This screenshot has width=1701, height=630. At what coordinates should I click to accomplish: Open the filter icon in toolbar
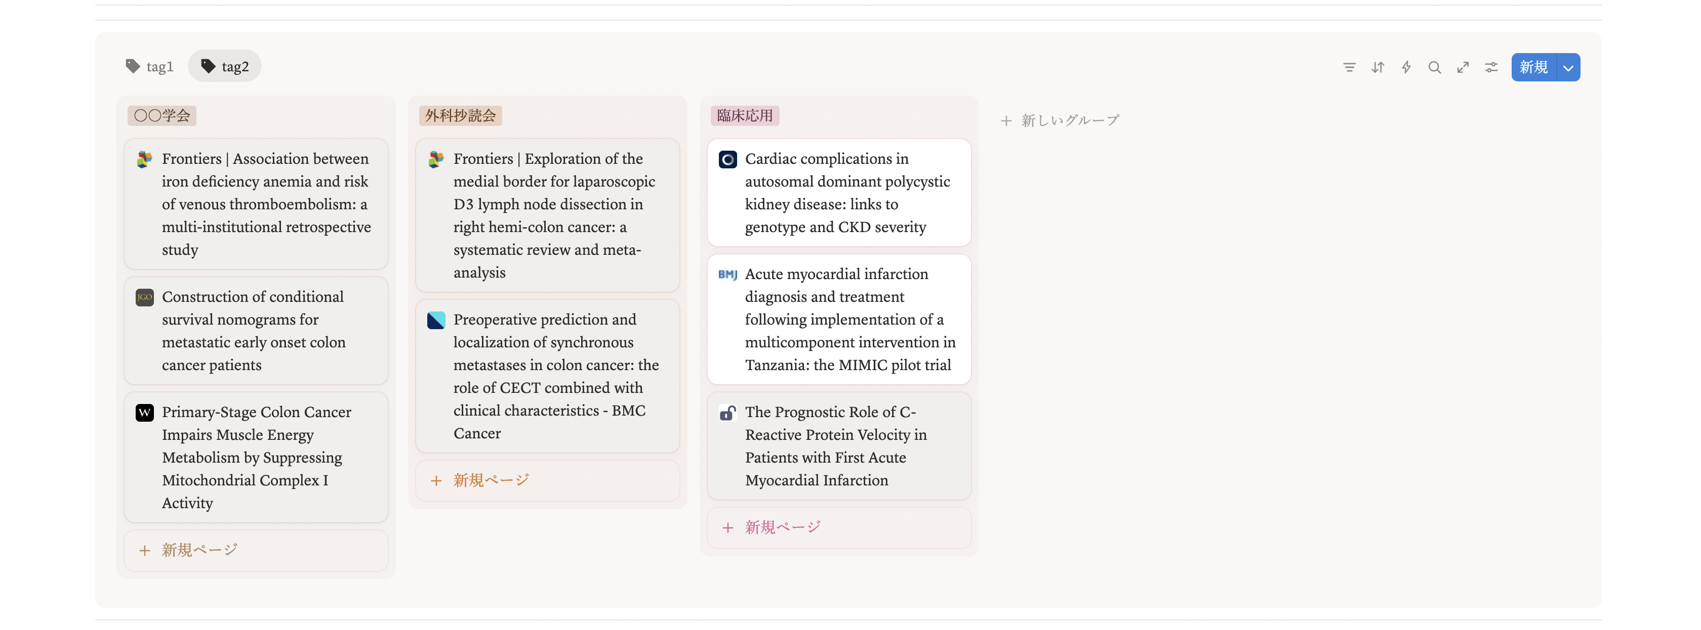click(x=1349, y=67)
